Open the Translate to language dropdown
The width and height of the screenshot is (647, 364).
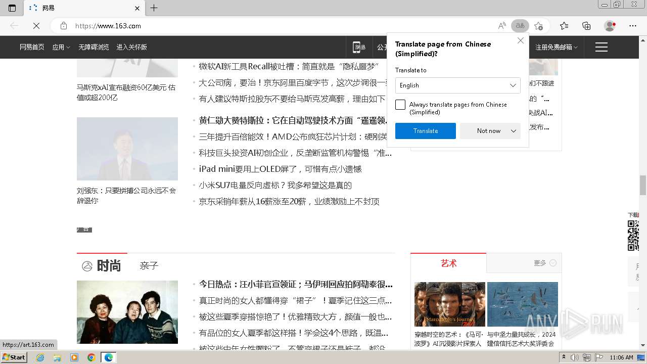(x=457, y=85)
